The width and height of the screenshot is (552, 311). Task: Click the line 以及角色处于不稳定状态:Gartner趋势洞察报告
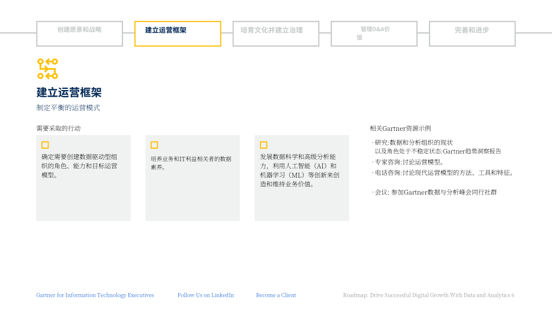coord(438,151)
